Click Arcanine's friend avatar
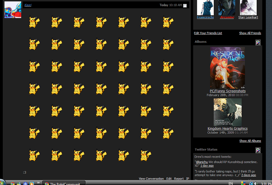272x185 pixels. coord(227,8)
